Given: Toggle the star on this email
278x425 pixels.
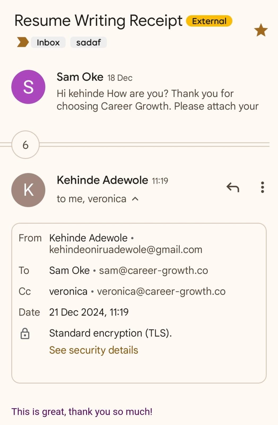Looking at the screenshot, I should [x=261, y=30].
